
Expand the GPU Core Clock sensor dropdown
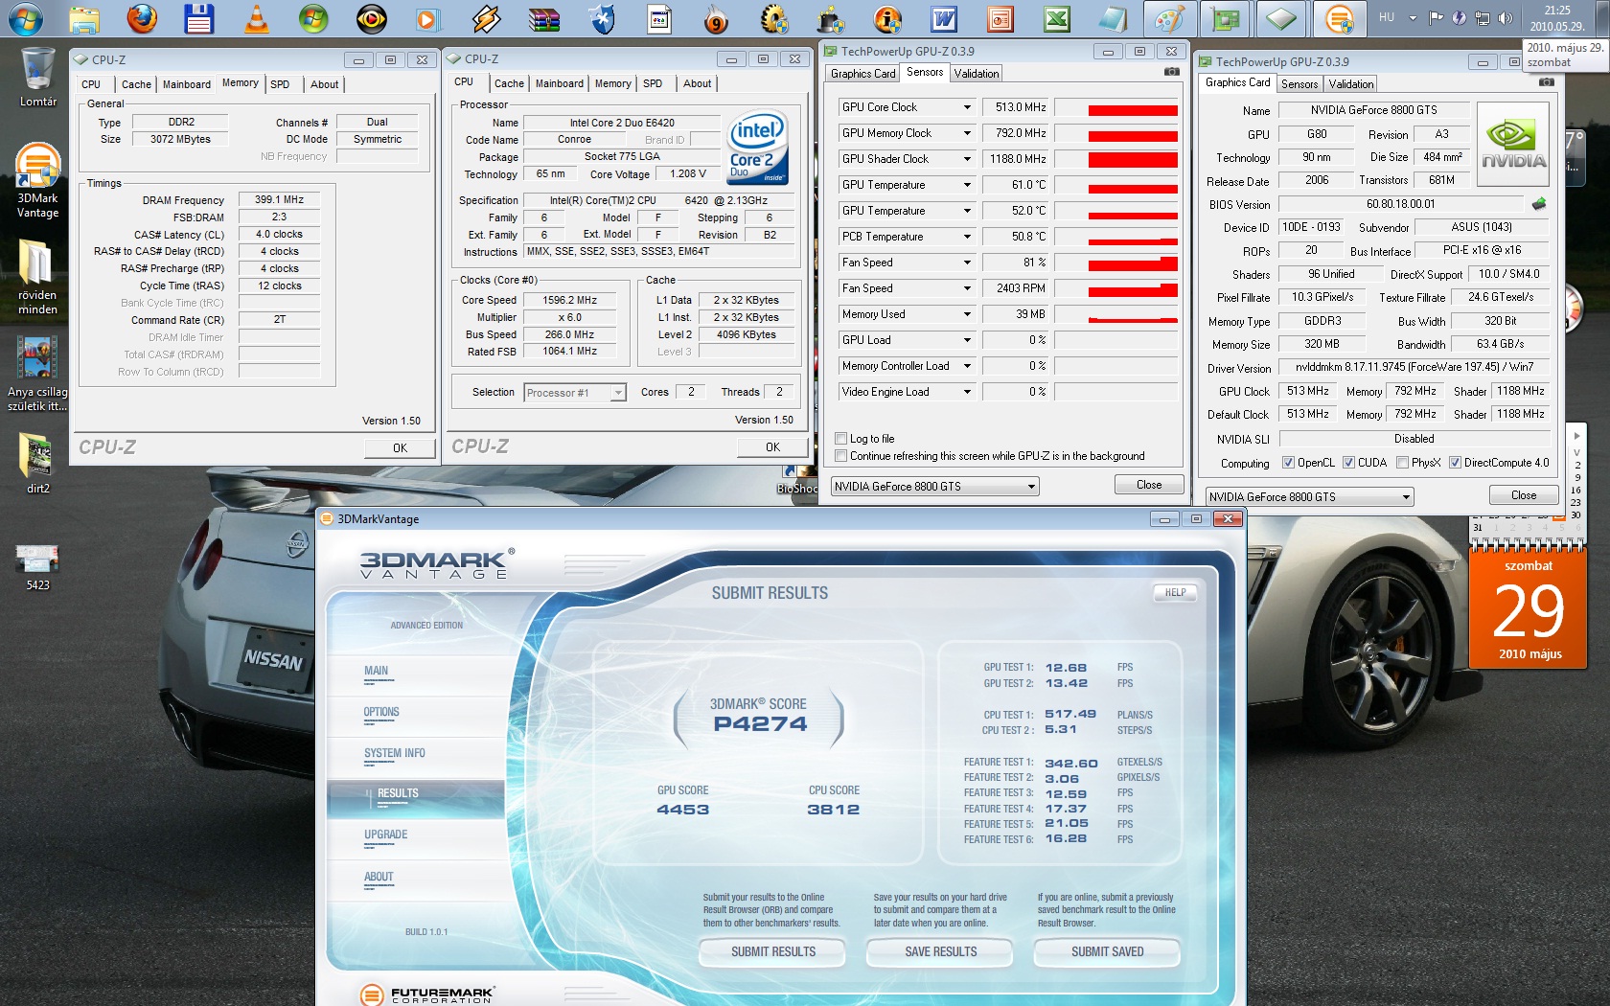966,107
